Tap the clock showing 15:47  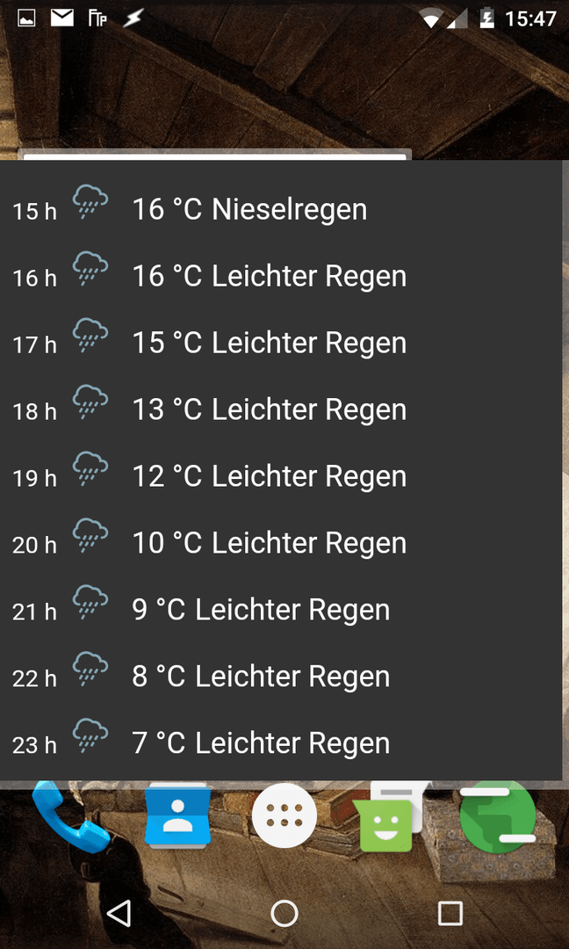click(529, 19)
